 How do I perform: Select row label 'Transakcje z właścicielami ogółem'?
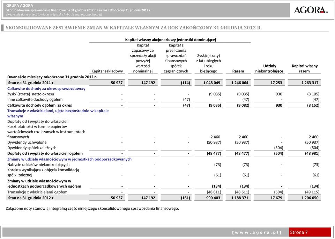click(x=37, y=192)
